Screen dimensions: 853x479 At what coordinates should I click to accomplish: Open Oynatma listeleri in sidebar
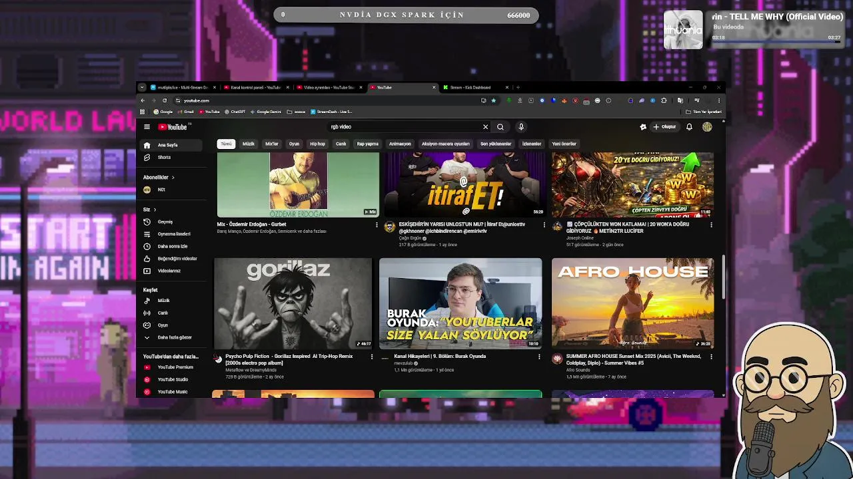click(x=172, y=234)
